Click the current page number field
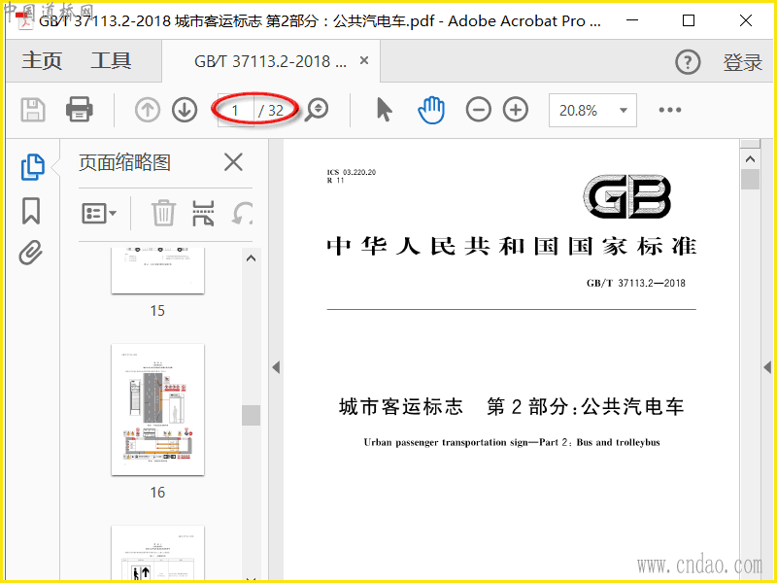The width and height of the screenshot is (777, 583). (236, 110)
